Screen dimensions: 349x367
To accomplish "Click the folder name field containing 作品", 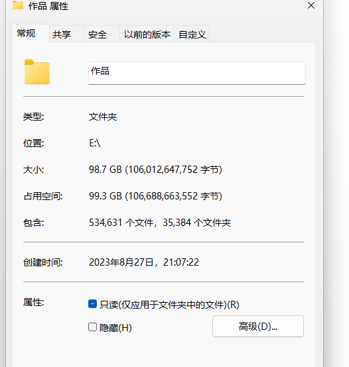I will coord(197,73).
